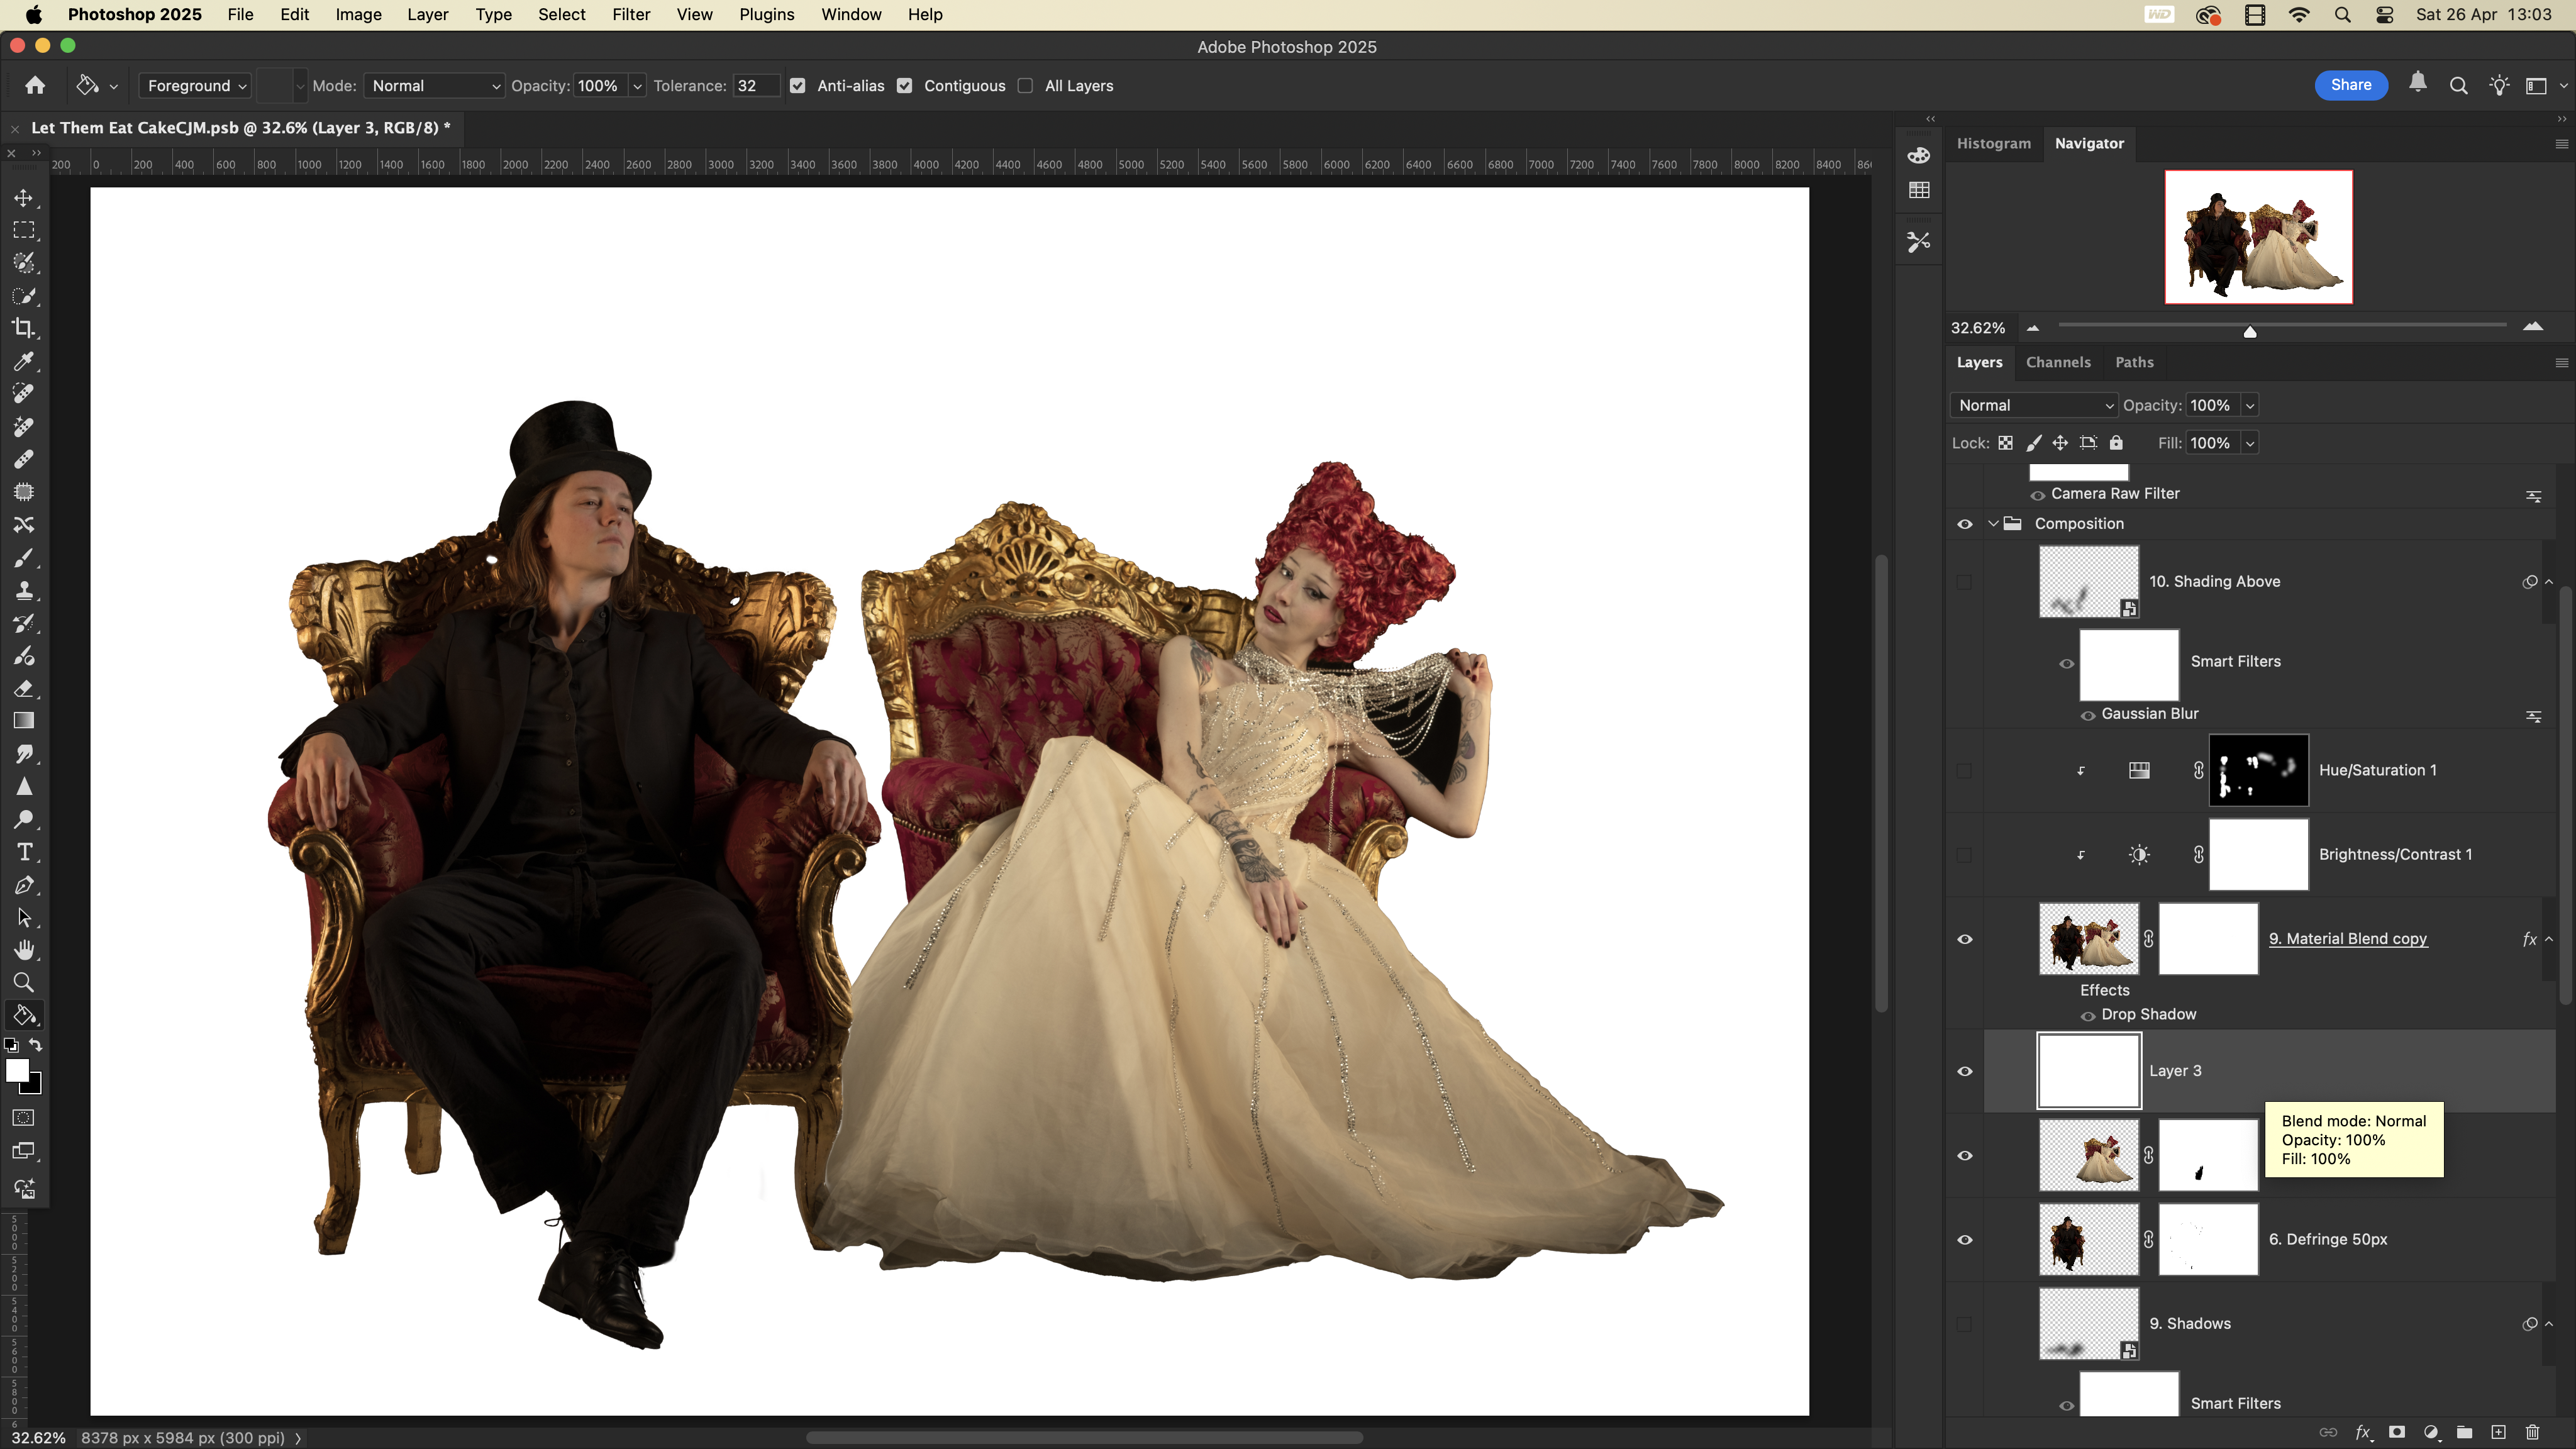This screenshot has width=2576, height=1449.
Task: Select the Move tool
Action: [24, 198]
